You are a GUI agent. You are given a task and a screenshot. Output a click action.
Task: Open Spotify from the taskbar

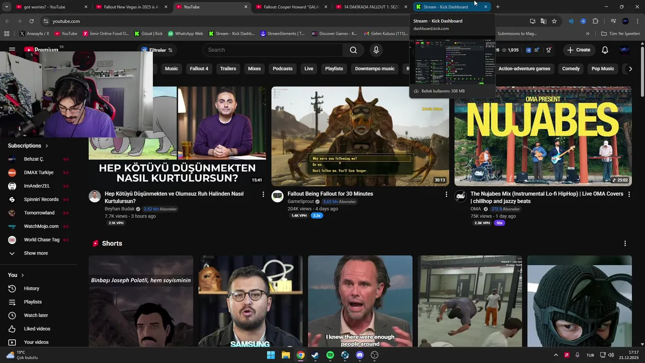coord(330,355)
